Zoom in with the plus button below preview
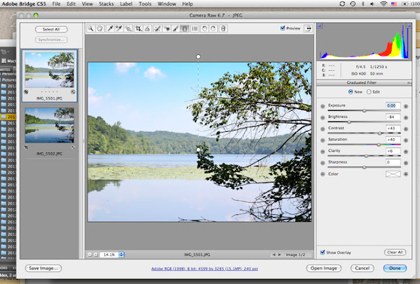This screenshot has height=284, width=420. click(96, 254)
